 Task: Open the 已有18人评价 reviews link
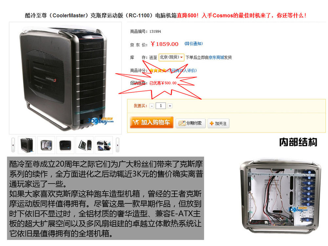click(x=183, y=71)
